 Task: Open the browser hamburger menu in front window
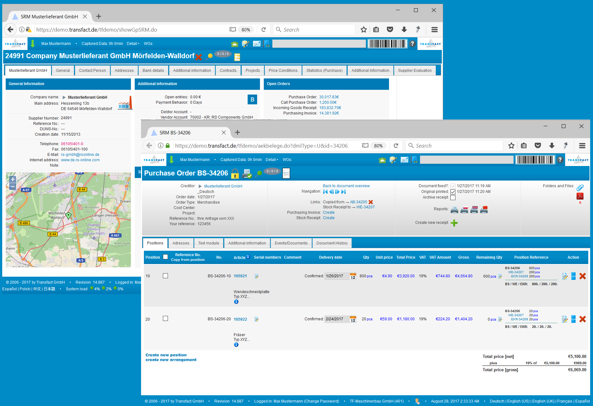(582, 146)
